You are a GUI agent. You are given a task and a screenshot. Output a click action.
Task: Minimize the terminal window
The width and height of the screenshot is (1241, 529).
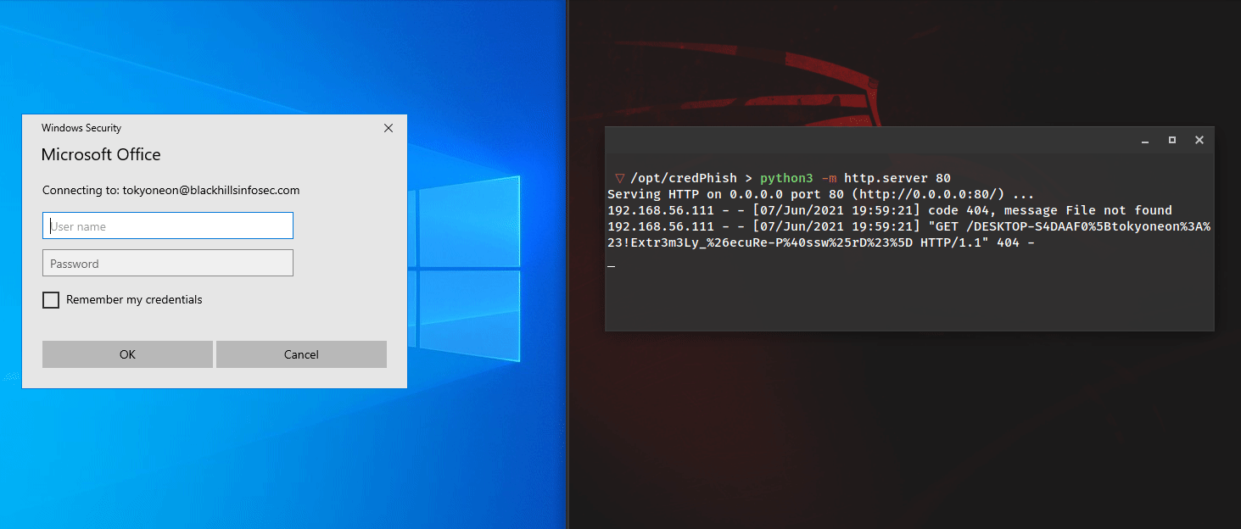1145,140
